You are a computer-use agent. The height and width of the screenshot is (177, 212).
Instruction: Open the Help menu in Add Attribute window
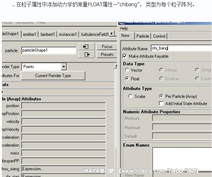point(124,28)
